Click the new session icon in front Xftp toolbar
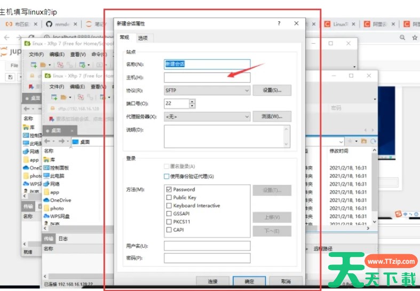Viewport: 420px width, 291px height. pos(54,97)
